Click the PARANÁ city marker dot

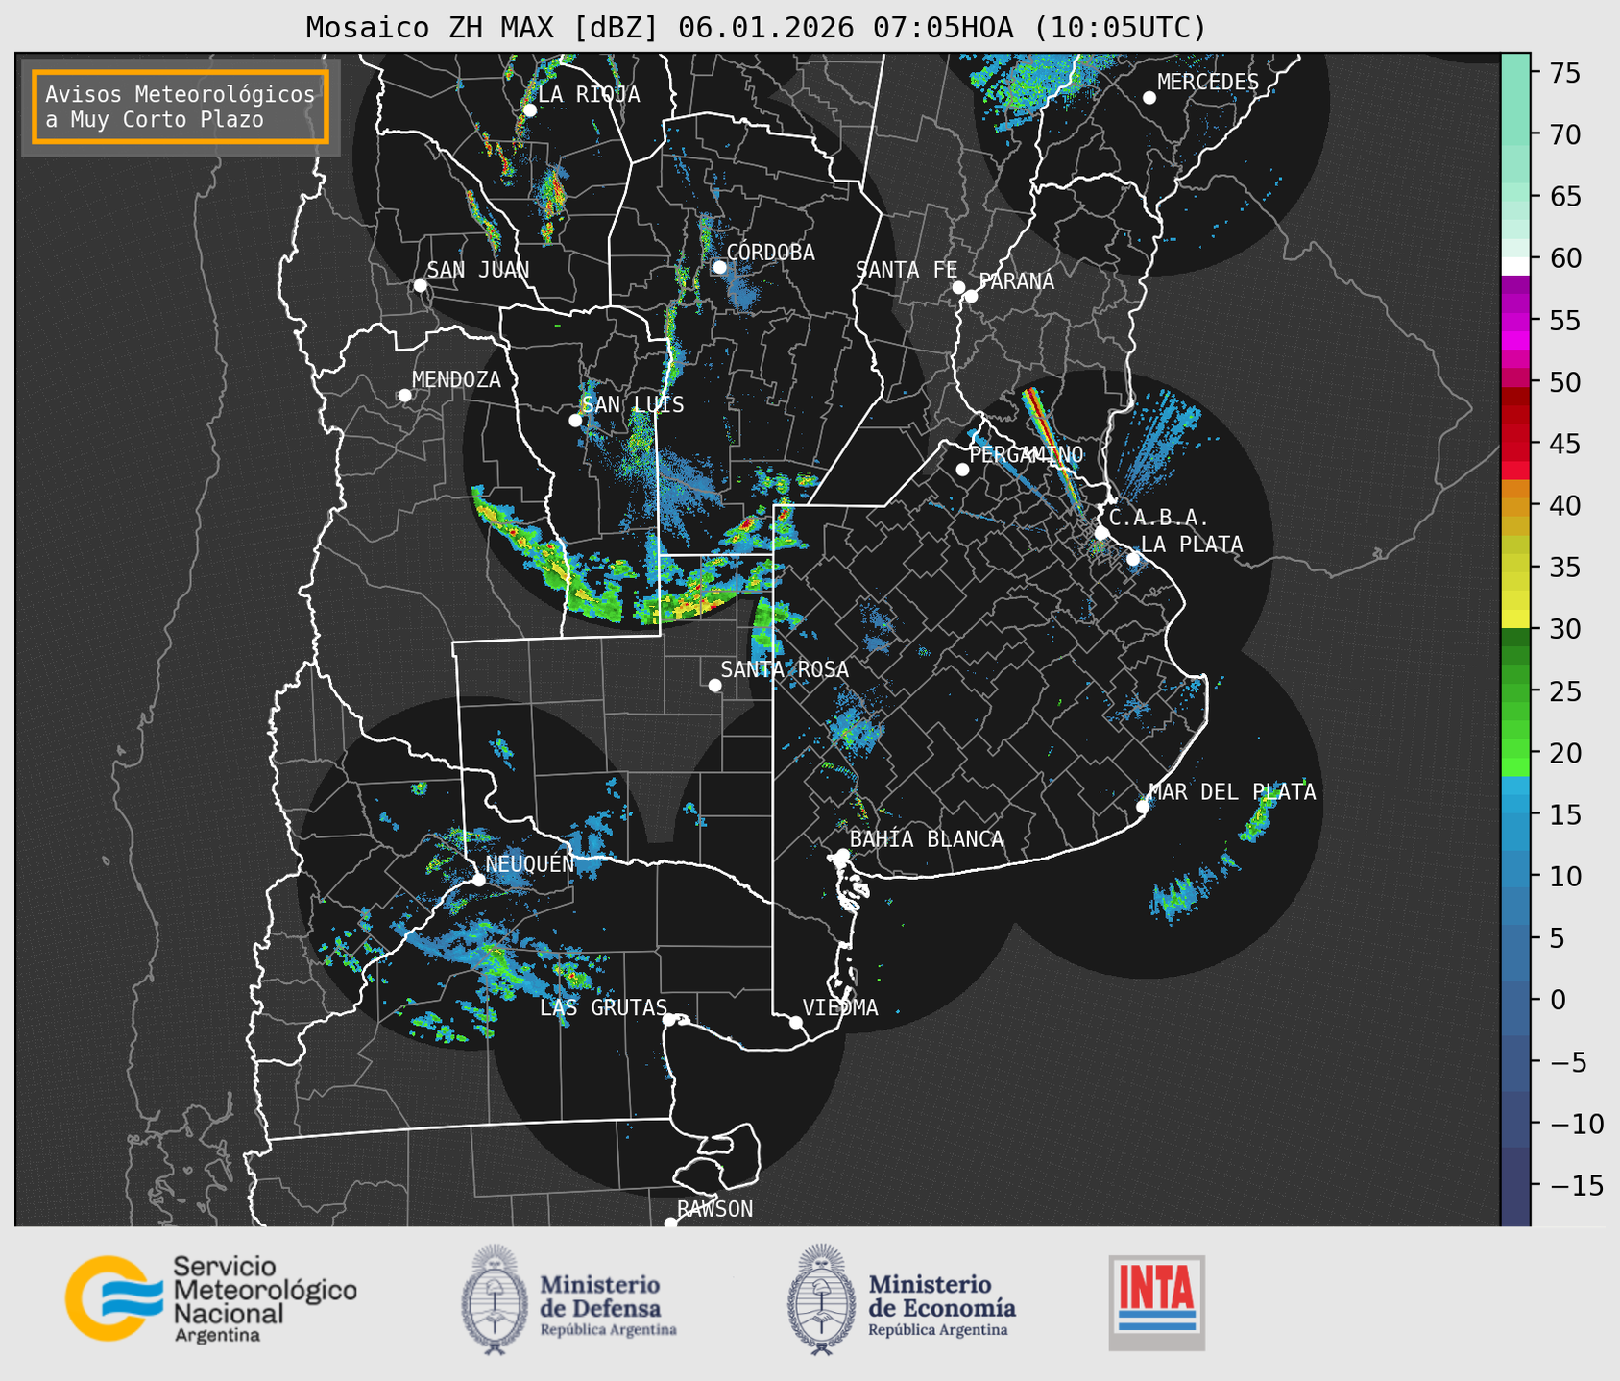971,296
